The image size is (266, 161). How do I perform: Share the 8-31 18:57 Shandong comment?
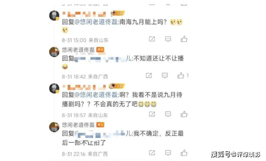click(152, 114)
